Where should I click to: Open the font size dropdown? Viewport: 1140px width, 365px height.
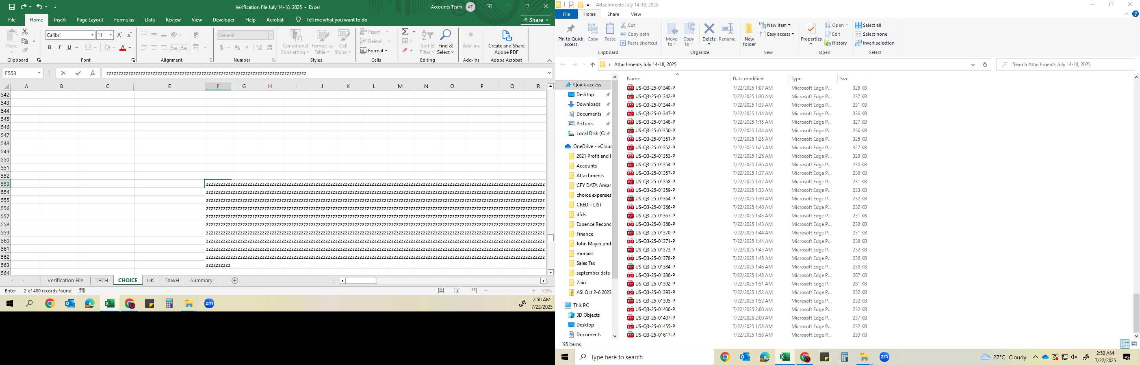click(x=111, y=35)
